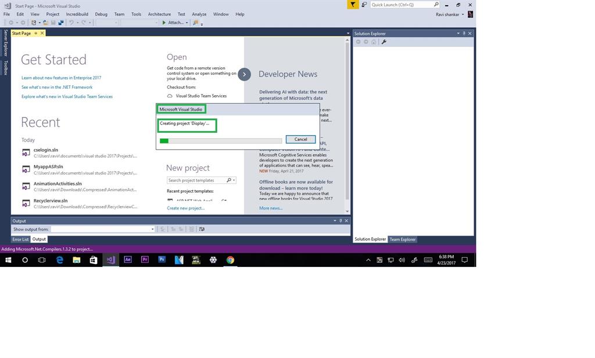Click the Solution Explorer home icon
The height and width of the screenshot is (358, 595).
click(374, 42)
